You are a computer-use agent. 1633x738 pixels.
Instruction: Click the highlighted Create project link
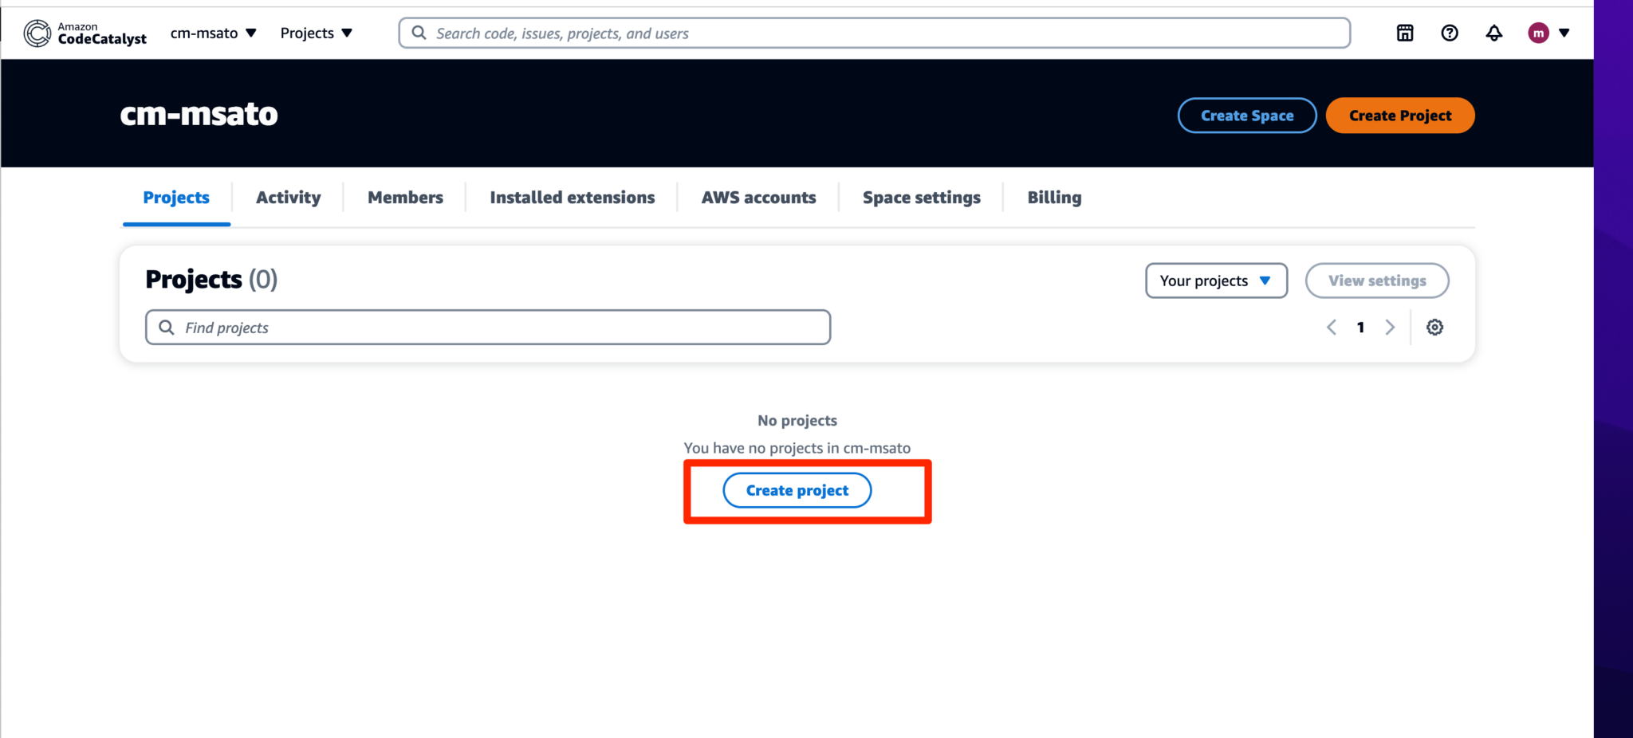click(x=797, y=490)
